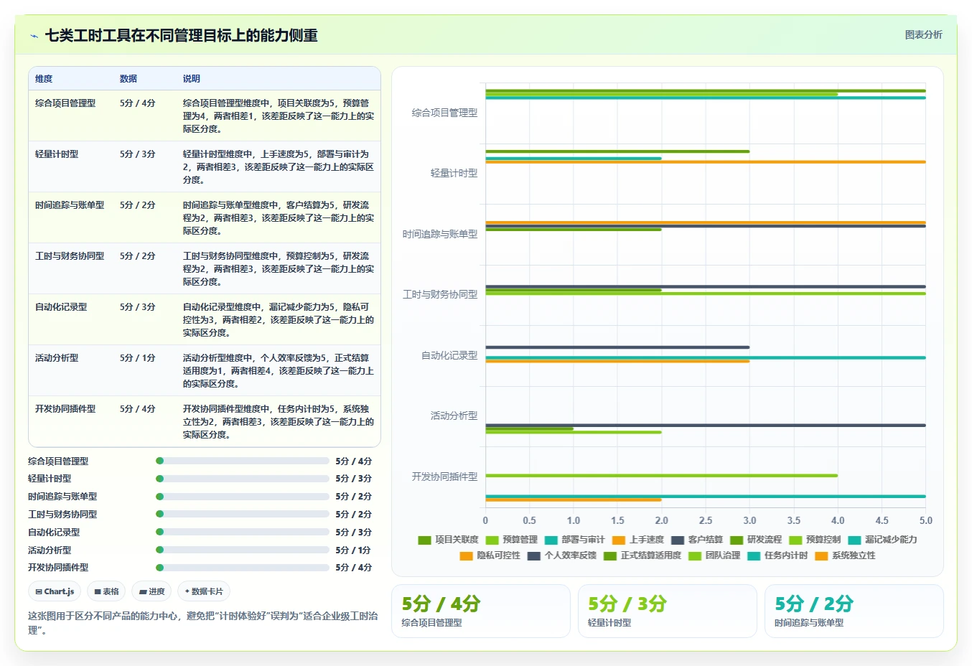Screen dimensions: 972x666
Task: Click the Chart.js tag icon
Action: [39, 592]
